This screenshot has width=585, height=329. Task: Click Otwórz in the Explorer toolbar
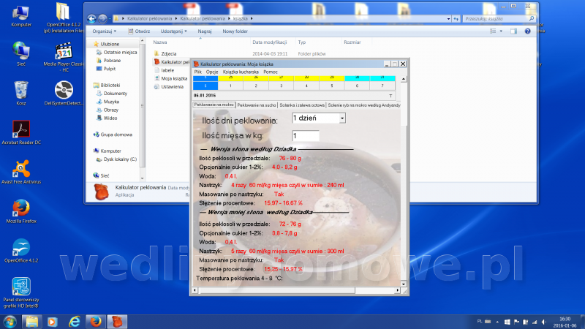139,31
